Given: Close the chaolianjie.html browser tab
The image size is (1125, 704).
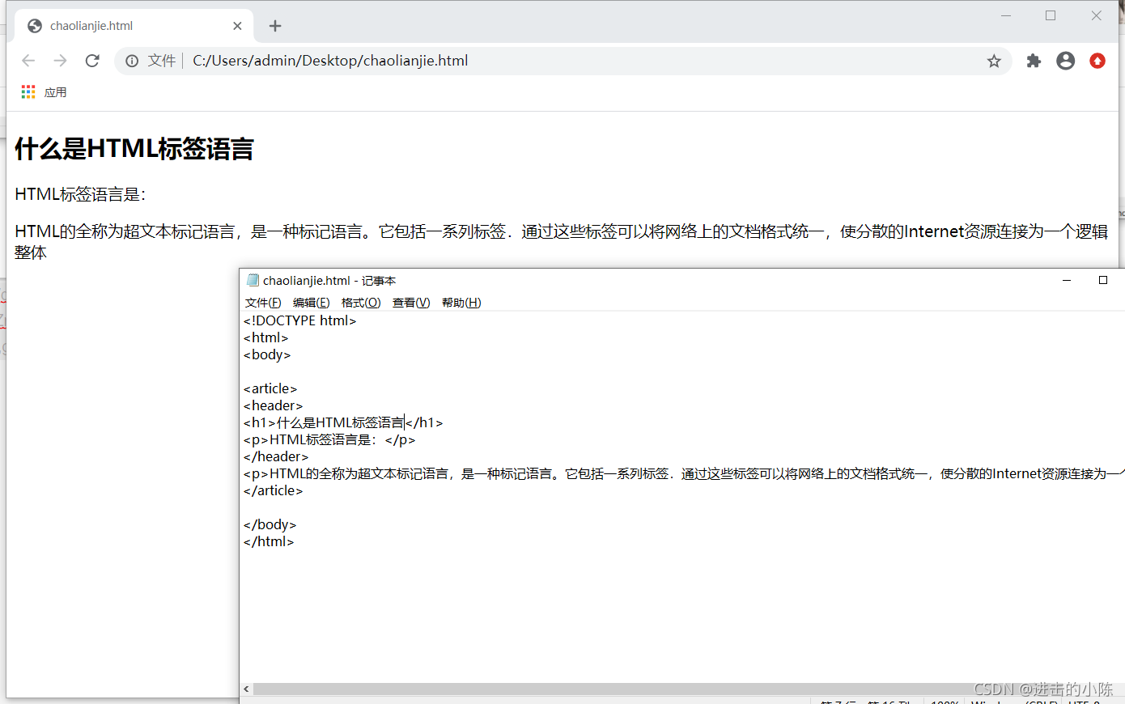Looking at the screenshot, I should (237, 26).
